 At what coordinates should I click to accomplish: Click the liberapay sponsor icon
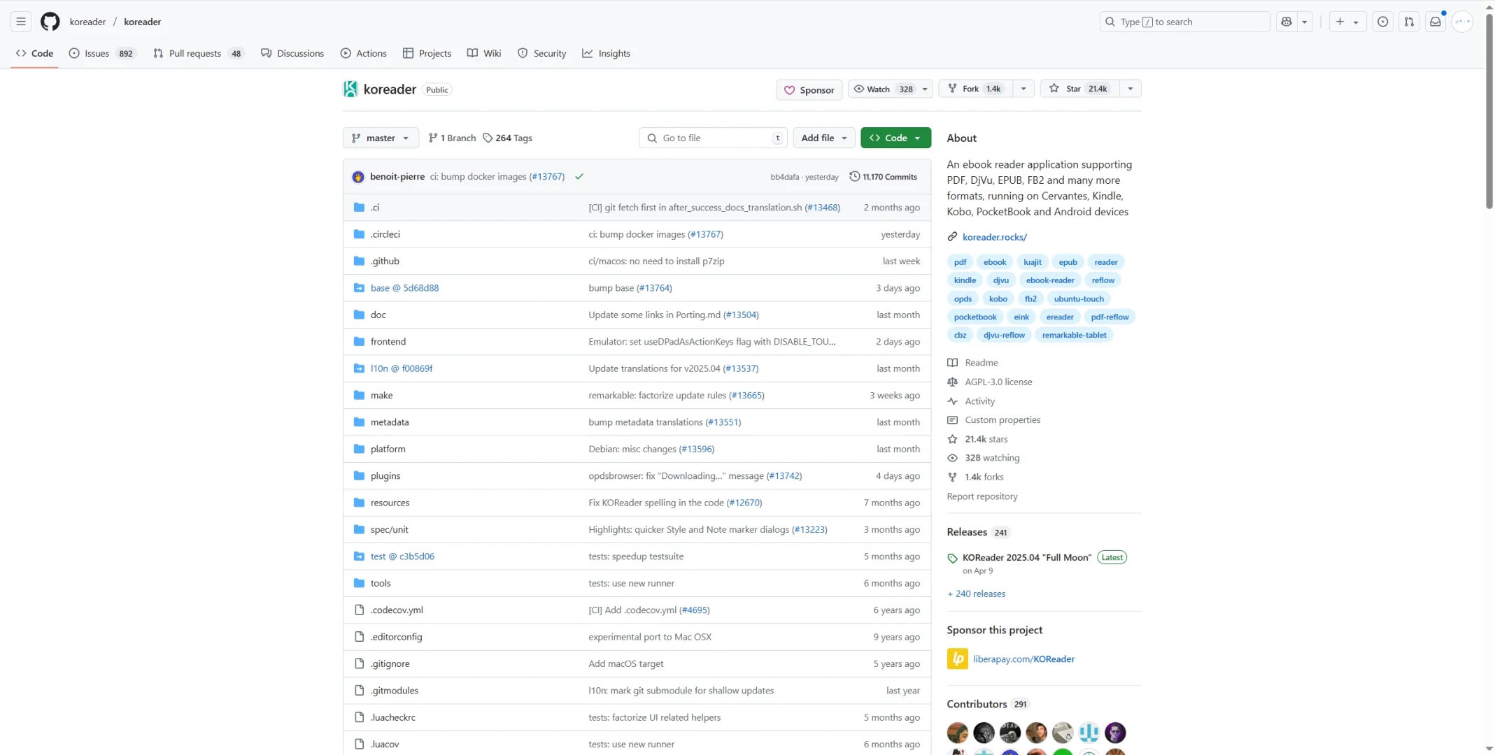[957, 659]
